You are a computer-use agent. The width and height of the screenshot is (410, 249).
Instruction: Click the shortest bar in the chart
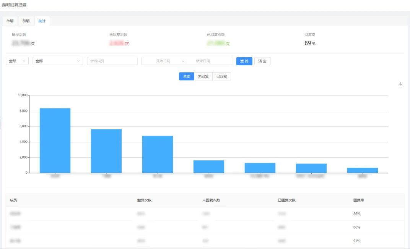(x=362, y=170)
